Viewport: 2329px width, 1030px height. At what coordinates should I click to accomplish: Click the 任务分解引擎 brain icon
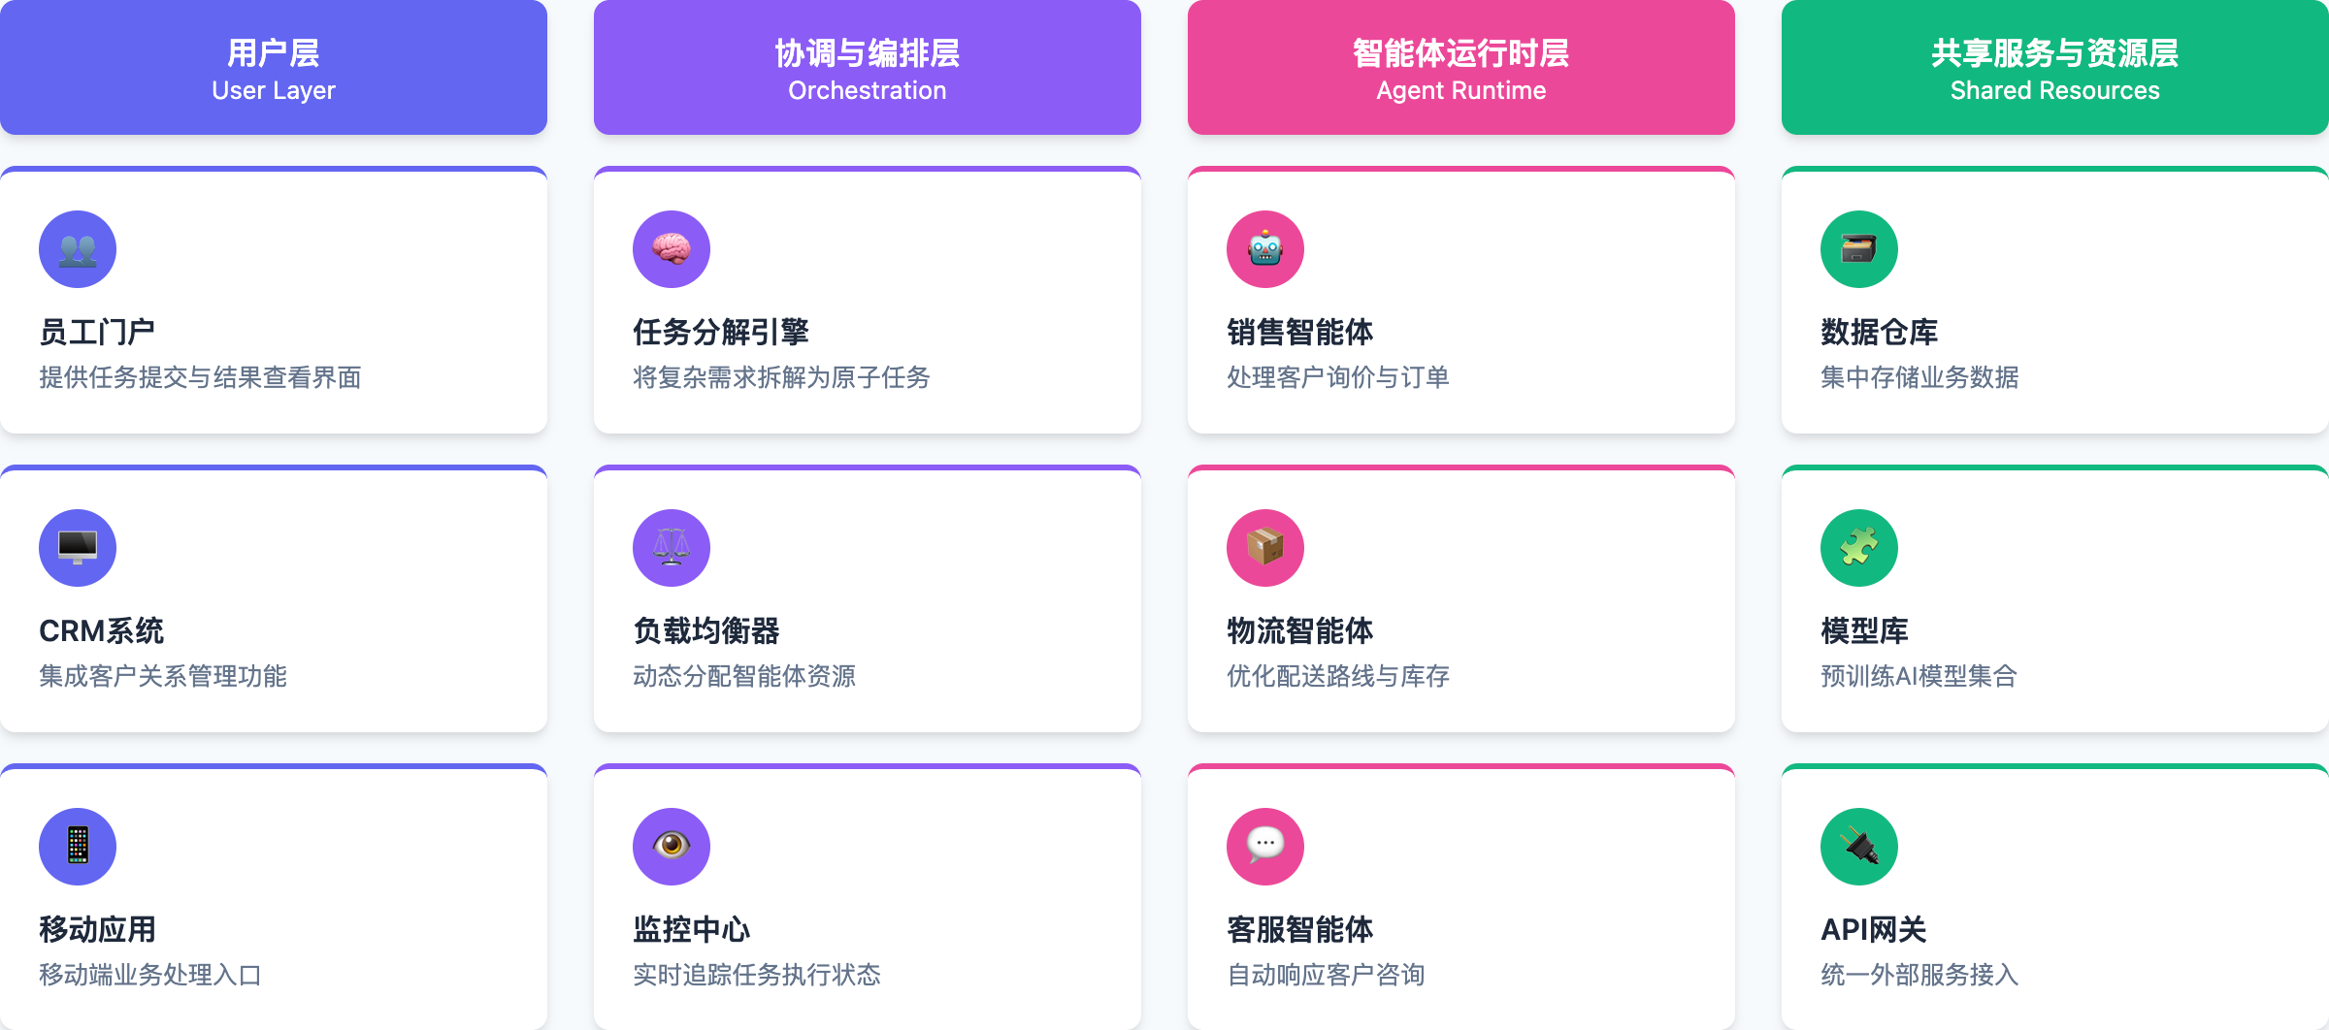pos(672,249)
